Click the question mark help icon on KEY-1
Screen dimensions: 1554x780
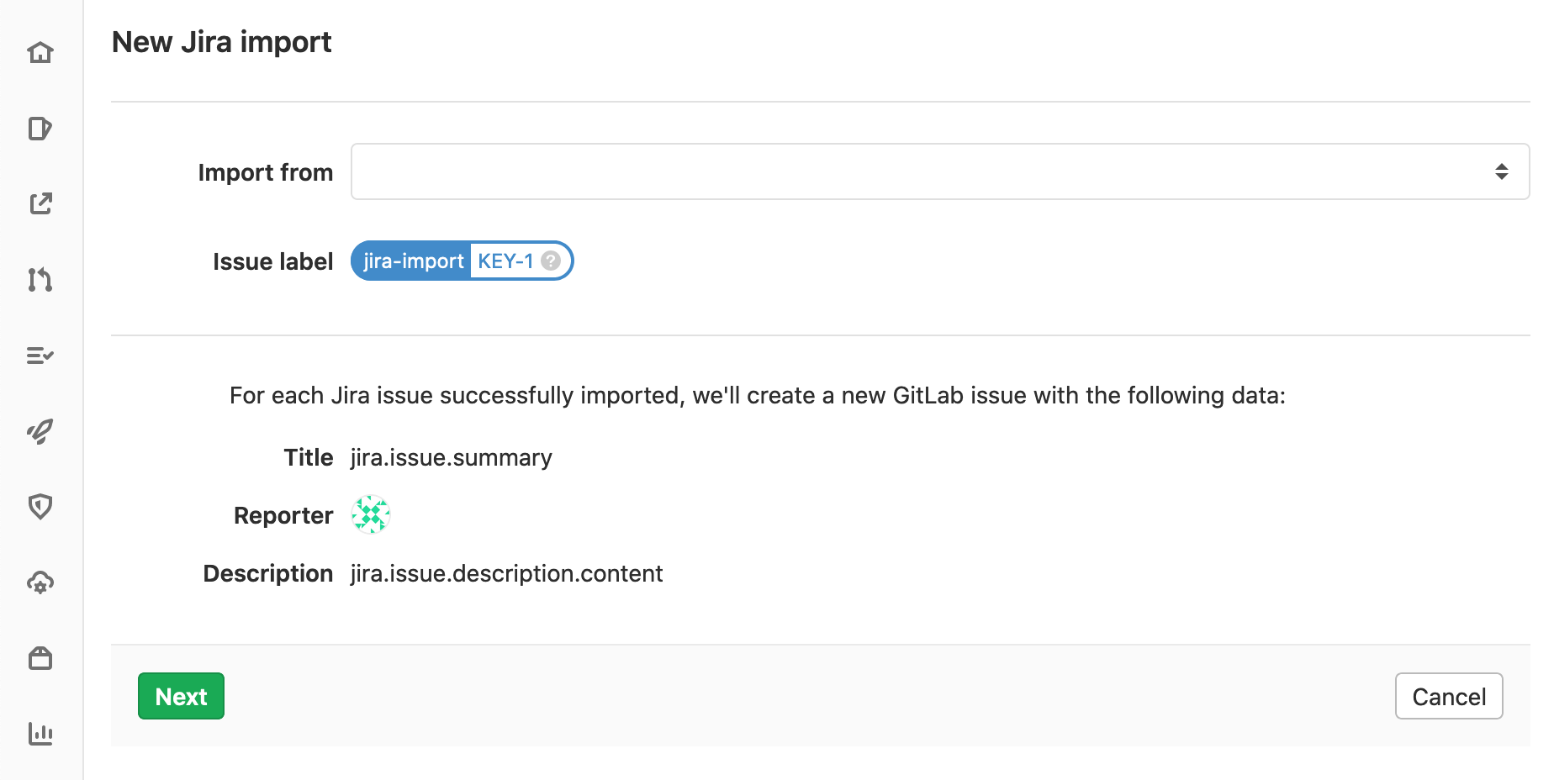tap(550, 261)
